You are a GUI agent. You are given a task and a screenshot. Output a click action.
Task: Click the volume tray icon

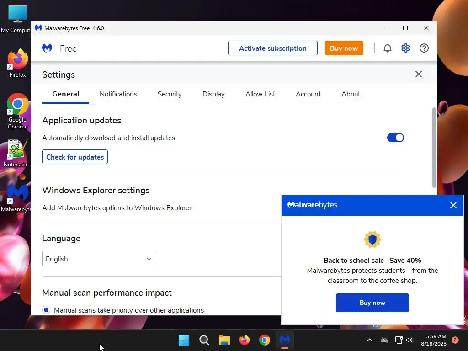pos(409,340)
